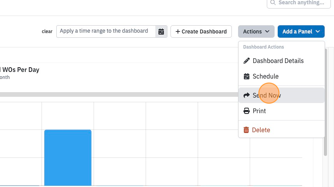Viewport: 334px width, 187px height.
Task: Click the magnifying glass search icon
Action: pos(273,3)
